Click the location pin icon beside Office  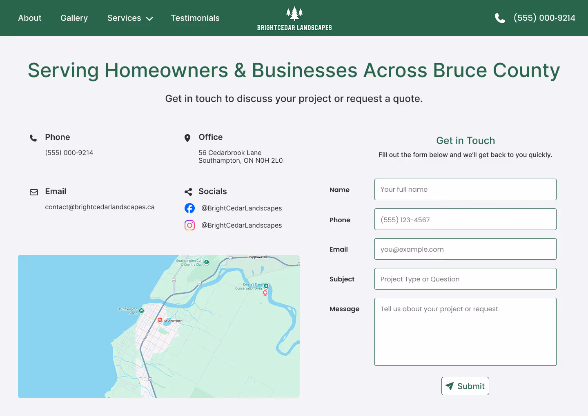click(187, 138)
